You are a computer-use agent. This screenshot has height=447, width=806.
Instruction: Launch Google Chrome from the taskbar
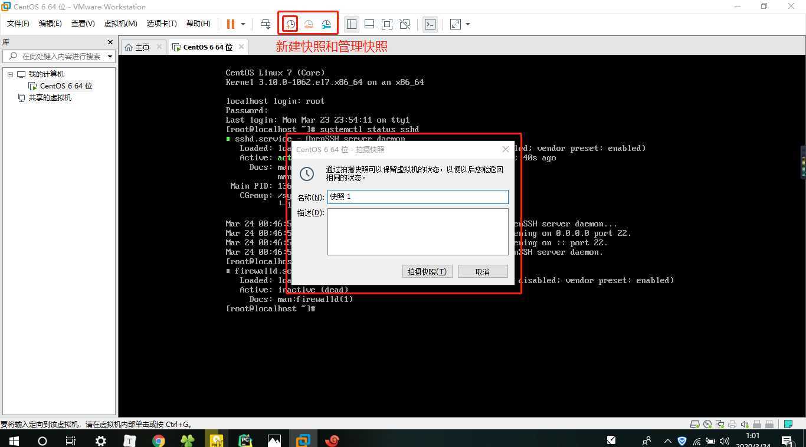[x=158, y=440]
